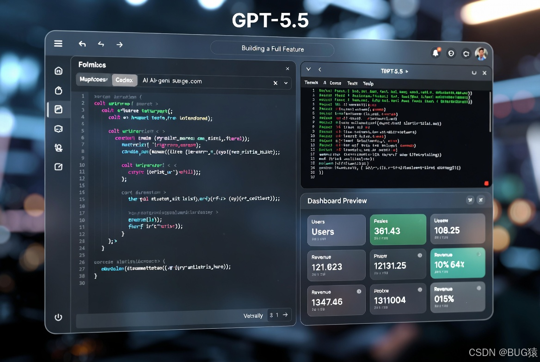This screenshot has width=540, height=362.
Task: Click info icon on 12131.25 card
Action: point(420,255)
